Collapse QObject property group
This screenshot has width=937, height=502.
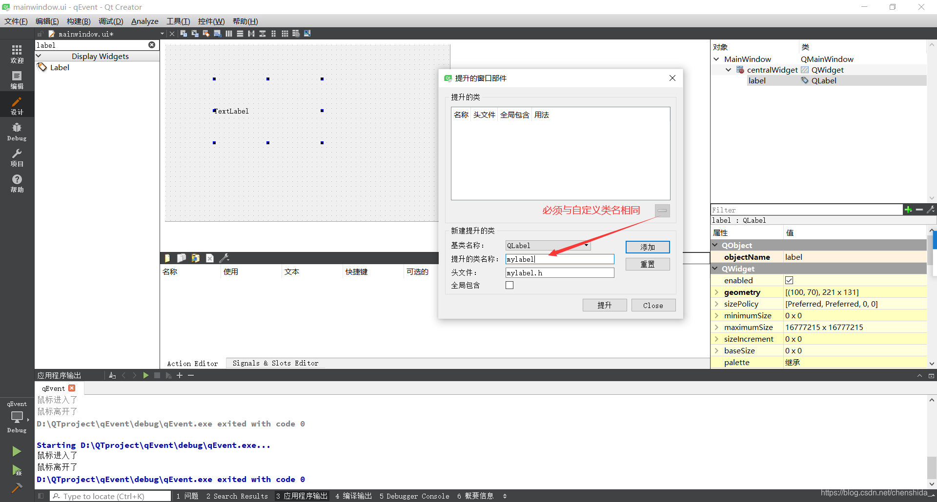point(715,245)
